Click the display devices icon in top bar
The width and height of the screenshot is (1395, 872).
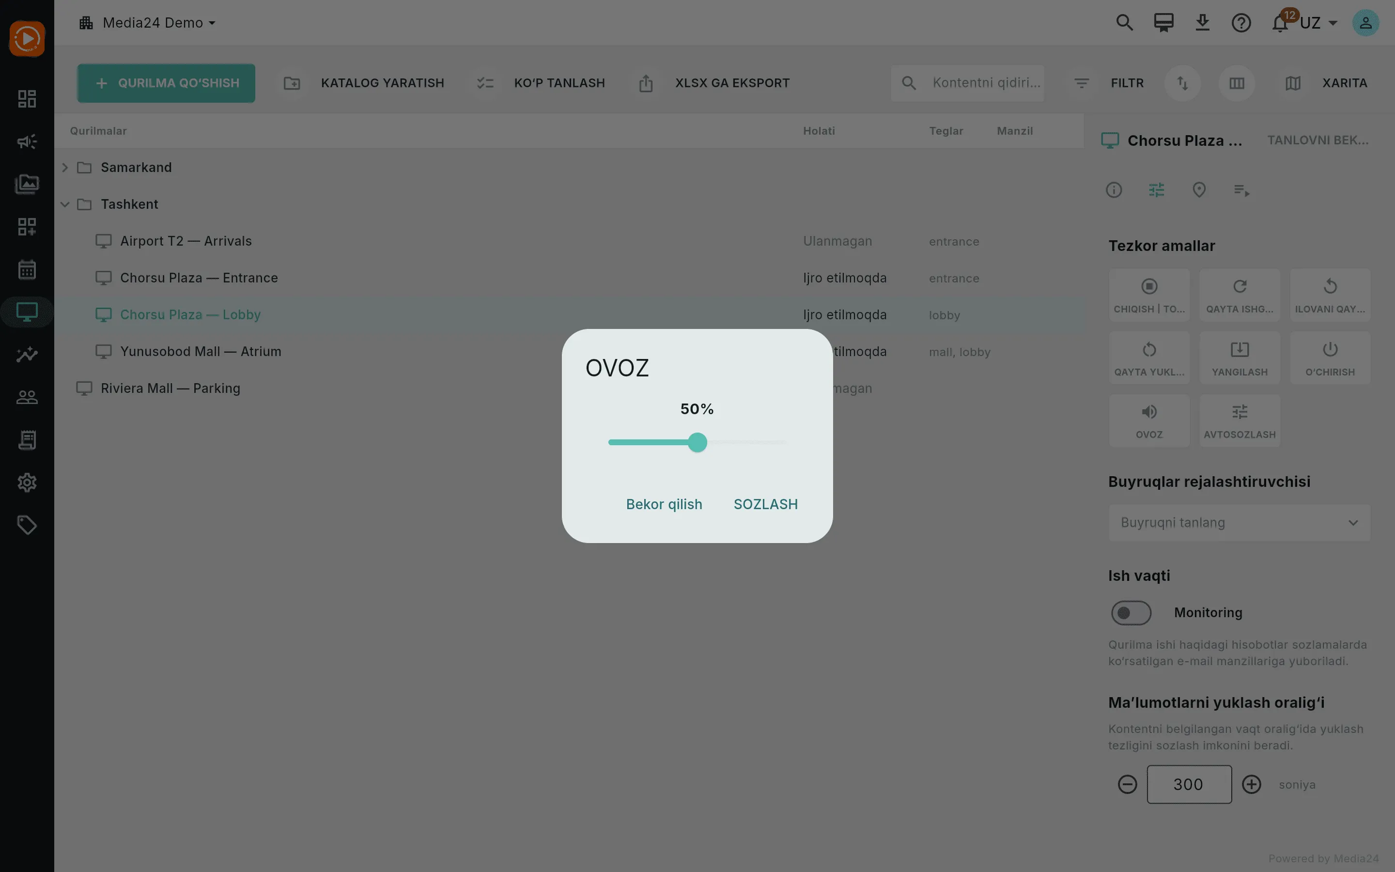[1163, 23]
